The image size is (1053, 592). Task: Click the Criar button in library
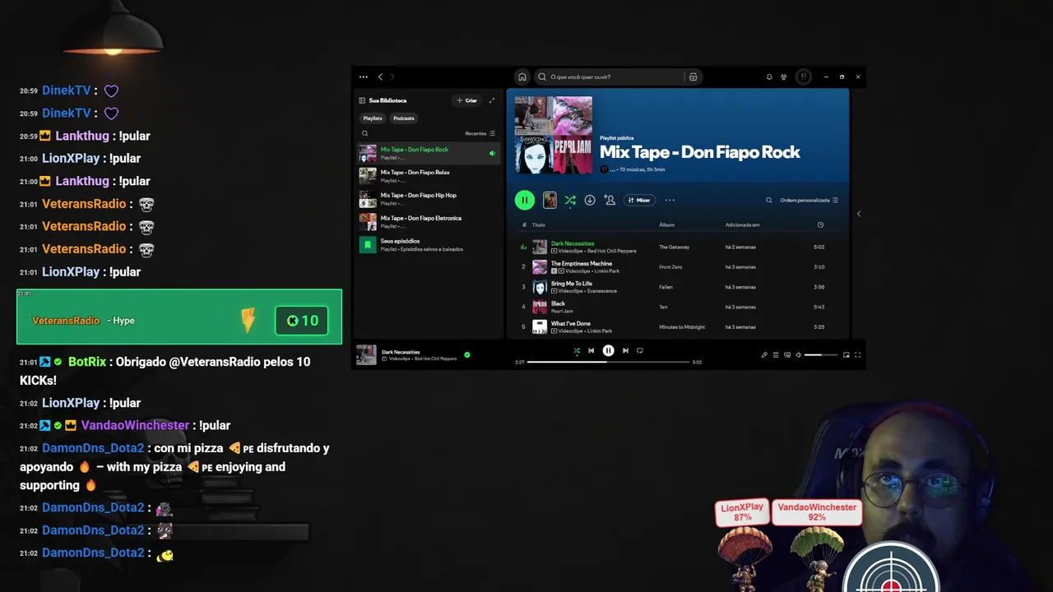pos(467,100)
